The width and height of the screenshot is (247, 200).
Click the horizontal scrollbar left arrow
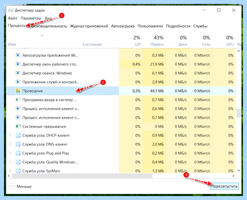click(x=9, y=176)
